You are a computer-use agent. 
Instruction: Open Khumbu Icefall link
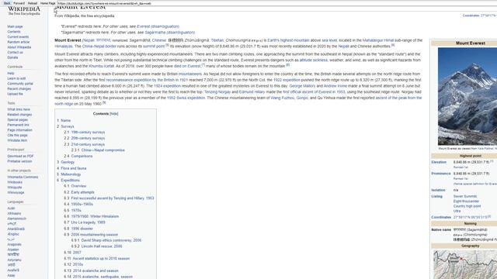(102, 66)
